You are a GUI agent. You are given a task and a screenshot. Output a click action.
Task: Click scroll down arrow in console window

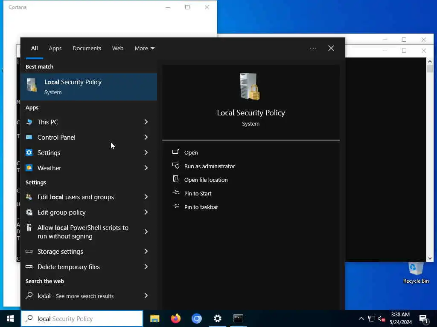(x=430, y=258)
